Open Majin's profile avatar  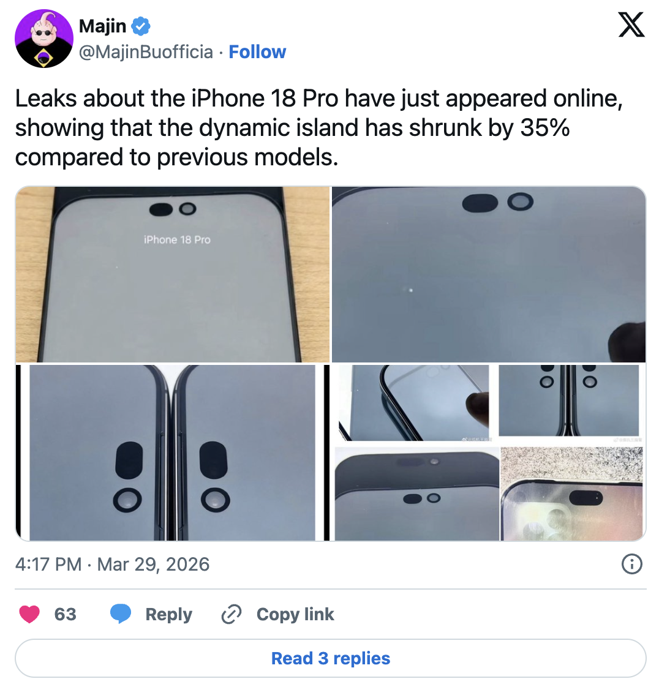coord(44,39)
